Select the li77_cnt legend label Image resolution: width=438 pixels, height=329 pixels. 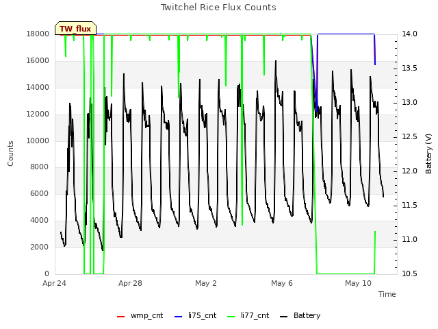point(255,315)
